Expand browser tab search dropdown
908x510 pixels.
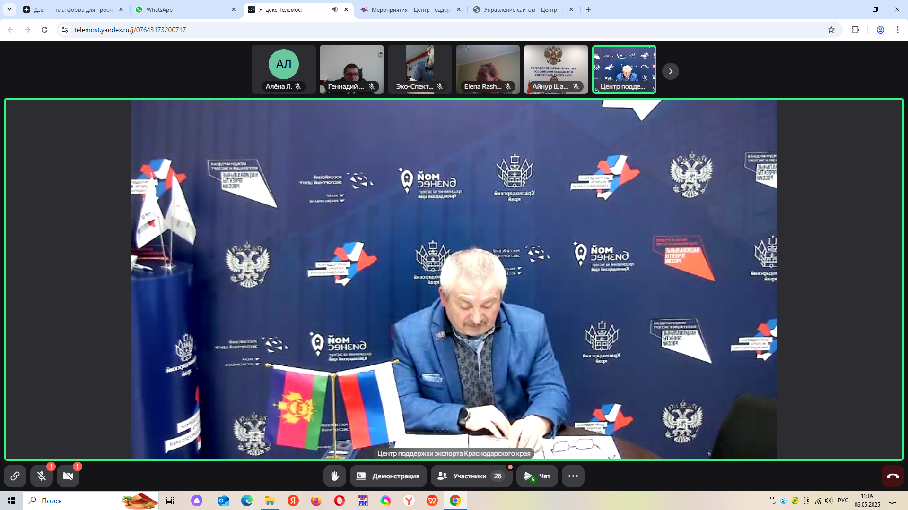coord(9,9)
